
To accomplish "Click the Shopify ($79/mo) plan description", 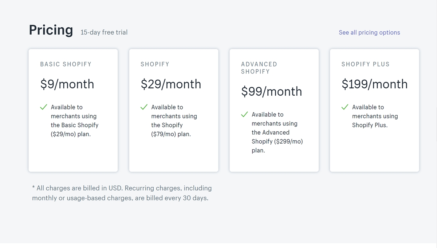I will [x=174, y=120].
